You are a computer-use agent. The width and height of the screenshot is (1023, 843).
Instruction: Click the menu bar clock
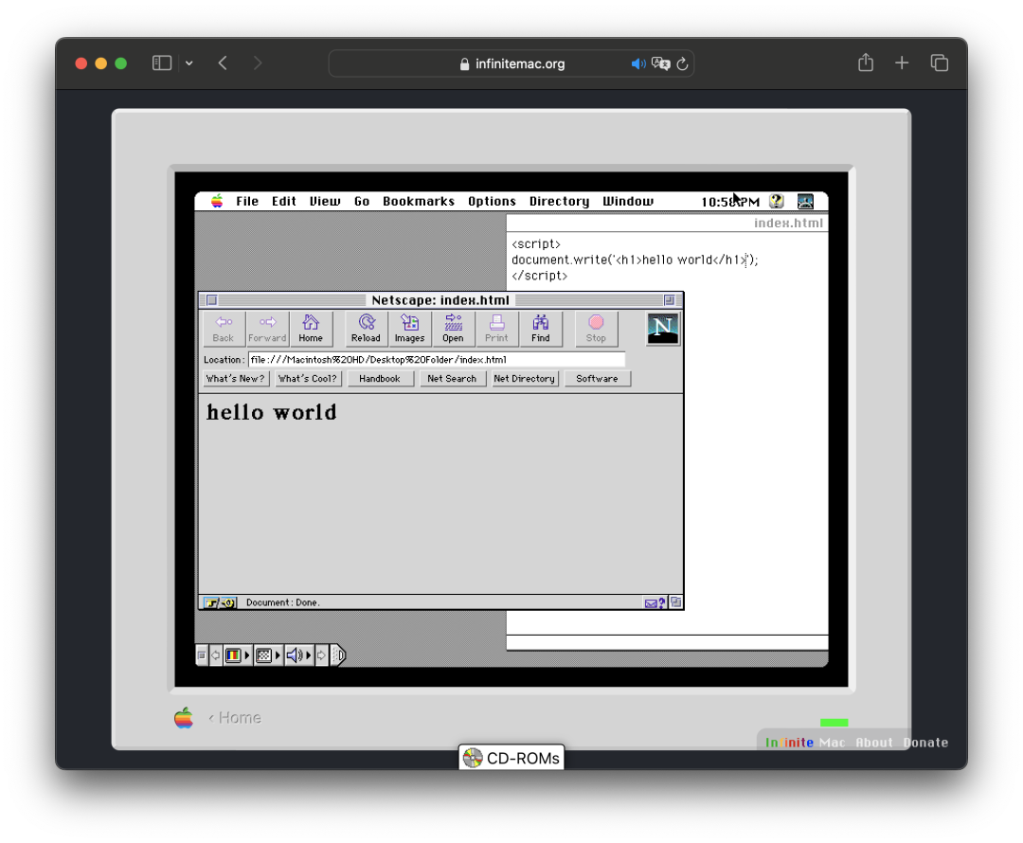pyautogui.click(x=730, y=202)
